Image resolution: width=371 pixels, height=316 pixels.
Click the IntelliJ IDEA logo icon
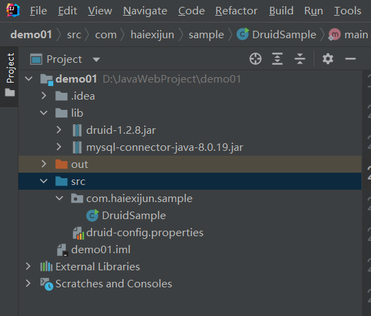pyautogui.click(x=12, y=10)
